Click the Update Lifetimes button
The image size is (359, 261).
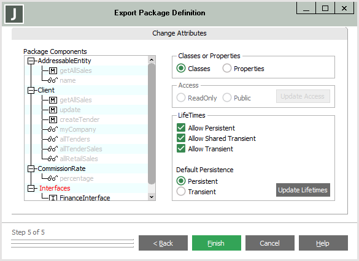click(303, 190)
